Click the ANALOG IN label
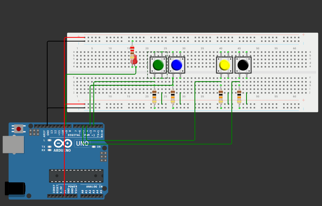This screenshot has height=206, width=322. [94, 187]
